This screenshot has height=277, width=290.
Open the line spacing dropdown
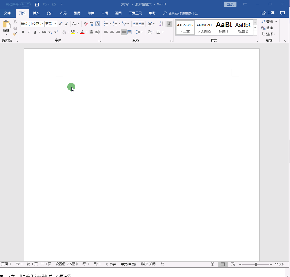pos(139,32)
